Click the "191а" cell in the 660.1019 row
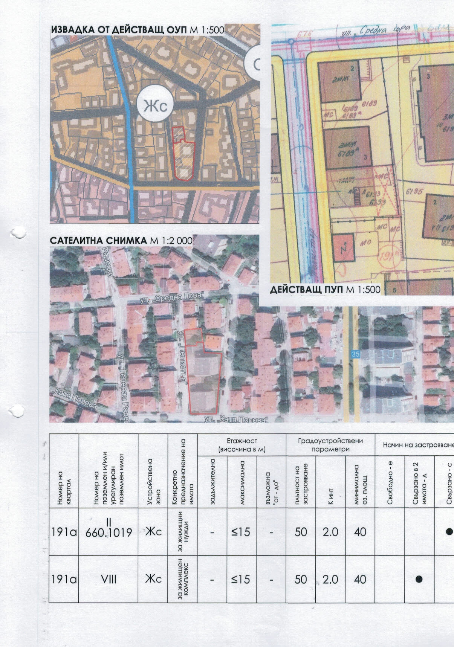This screenshot has height=647, width=454. (64, 532)
